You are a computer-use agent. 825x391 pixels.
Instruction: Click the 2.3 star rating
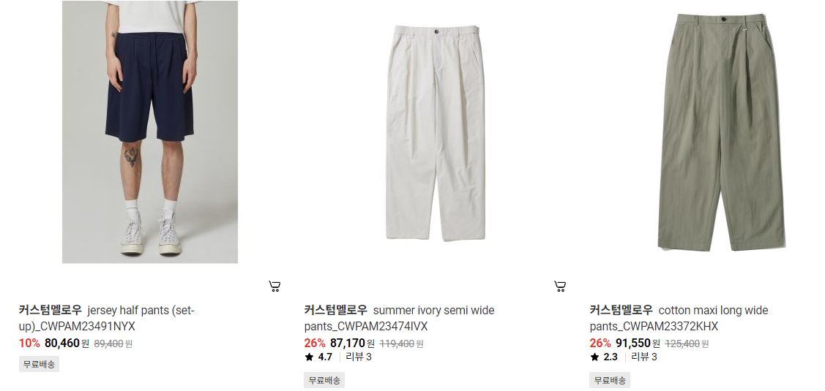pyautogui.click(x=604, y=357)
